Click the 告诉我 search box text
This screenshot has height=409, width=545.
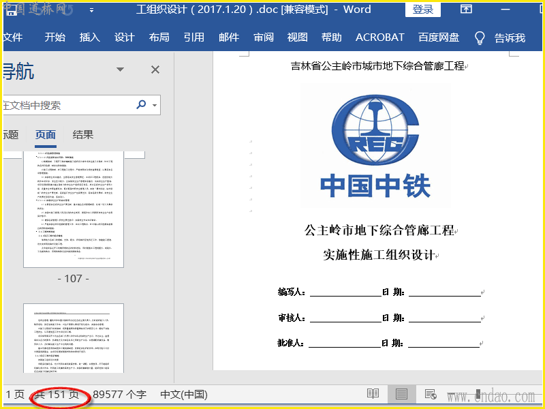(x=510, y=37)
